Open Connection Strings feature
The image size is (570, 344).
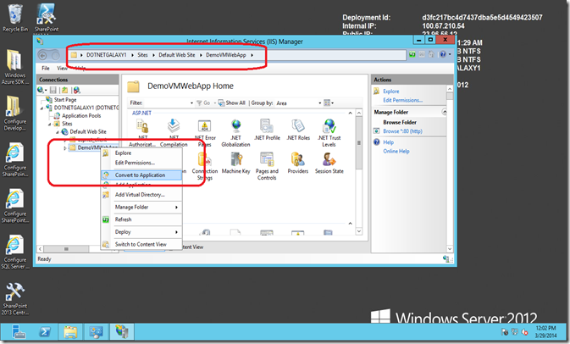(205, 166)
